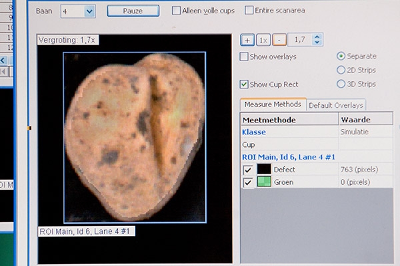The image size is (400, 266).
Task: Reset zoom with the 1x button
Action: click(x=263, y=41)
